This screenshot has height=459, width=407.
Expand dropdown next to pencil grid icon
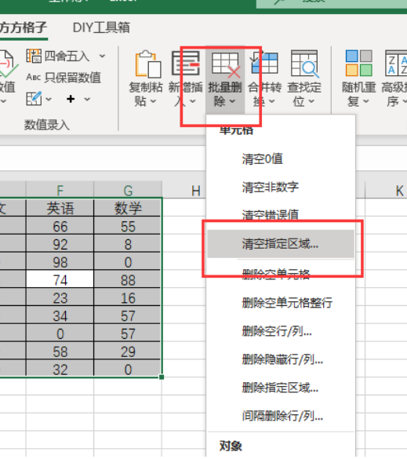(49, 99)
